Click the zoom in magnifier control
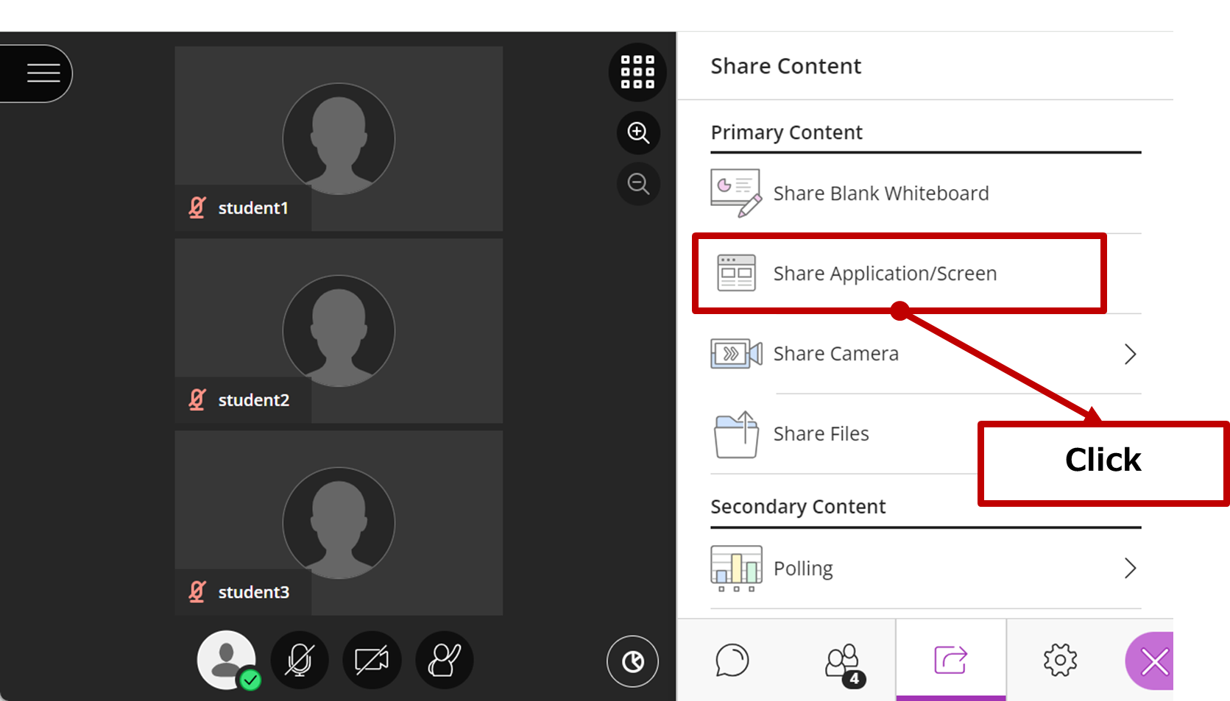 [x=637, y=133]
